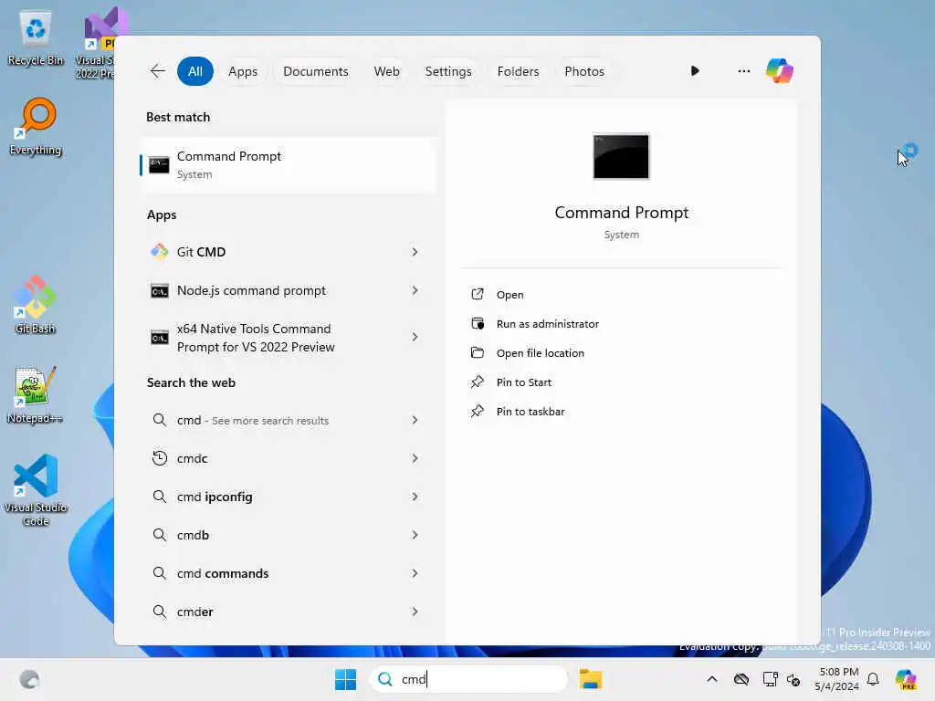The height and width of the screenshot is (701, 935).
Task: Switch to the Photos filter tab
Action: coord(583,71)
